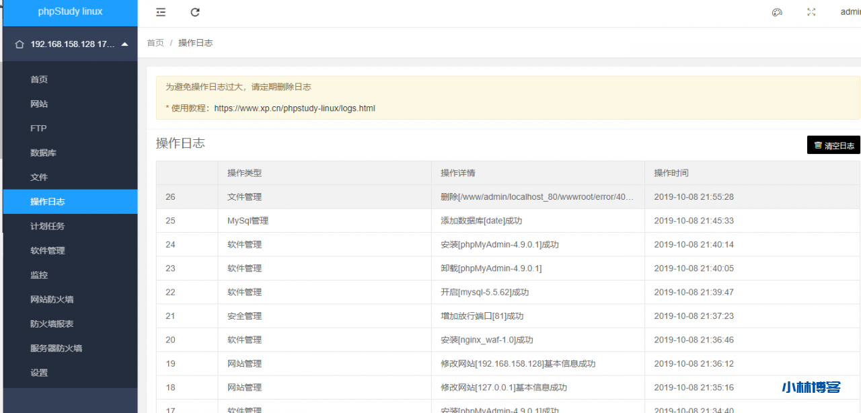This screenshot has height=413, width=861.
Task: Open the theme palette icon in the header
Action: pyautogui.click(x=777, y=11)
